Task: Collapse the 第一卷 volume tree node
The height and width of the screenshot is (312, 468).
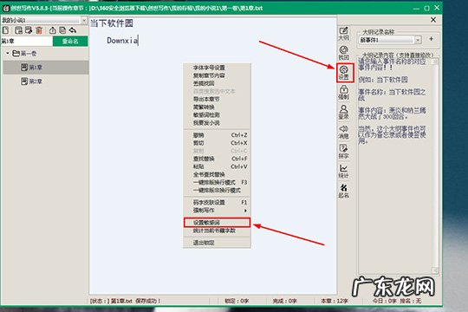Action: pyautogui.click(x=8, y=53)
